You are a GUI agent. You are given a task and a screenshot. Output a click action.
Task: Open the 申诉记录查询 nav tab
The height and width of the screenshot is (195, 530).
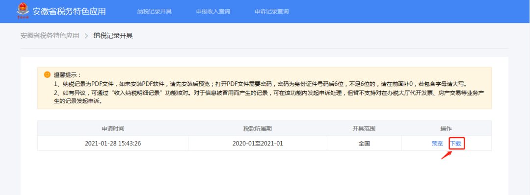(x=272, y=11)
